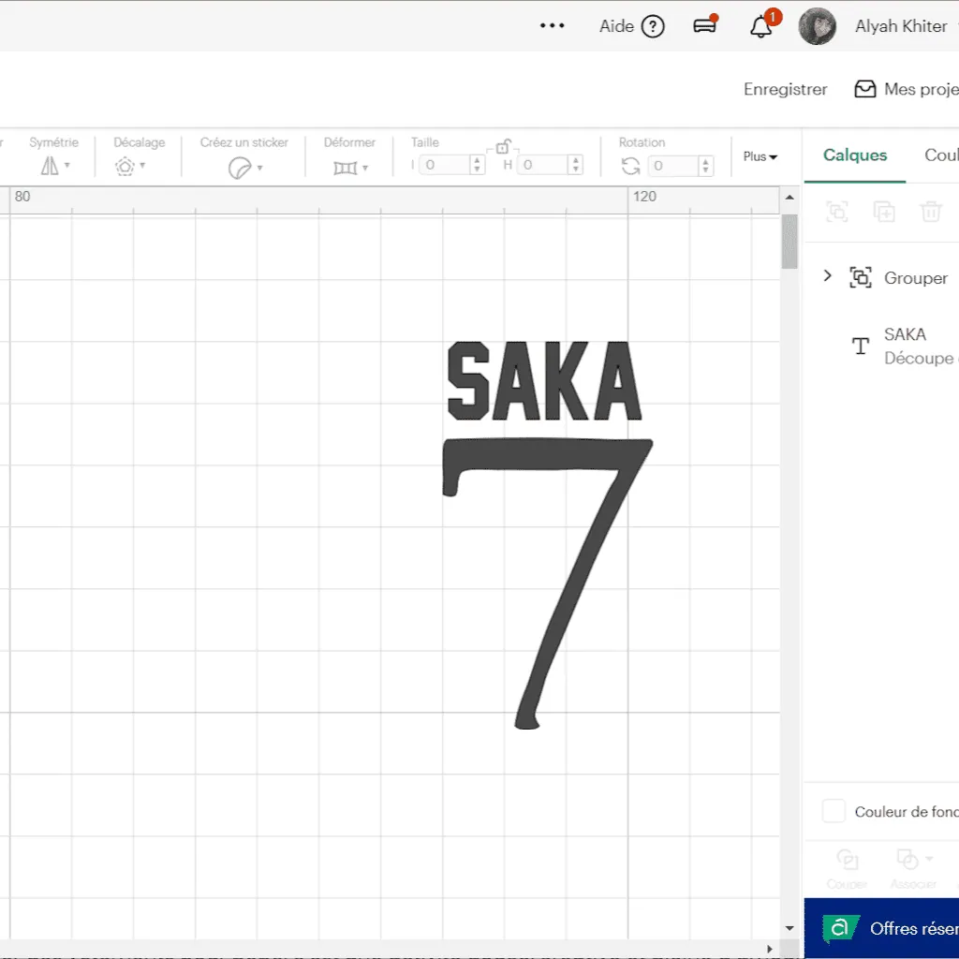Click the Taille width input field
The image size is (959, 959).
point(445,165)
